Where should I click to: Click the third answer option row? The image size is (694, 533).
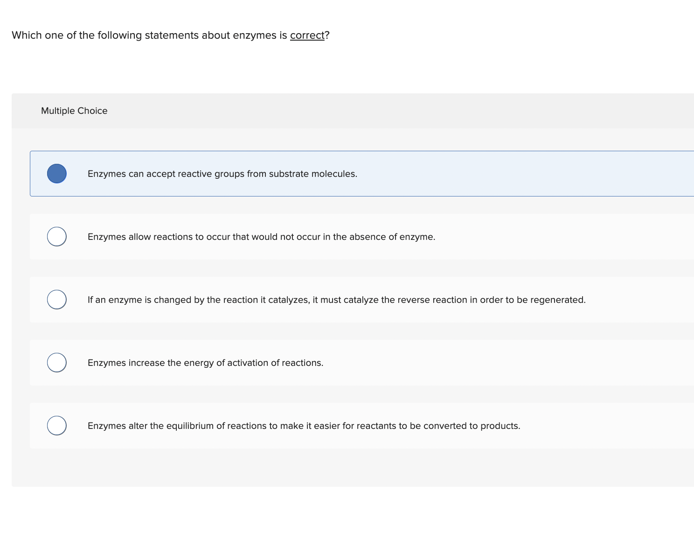pos(326,299)
